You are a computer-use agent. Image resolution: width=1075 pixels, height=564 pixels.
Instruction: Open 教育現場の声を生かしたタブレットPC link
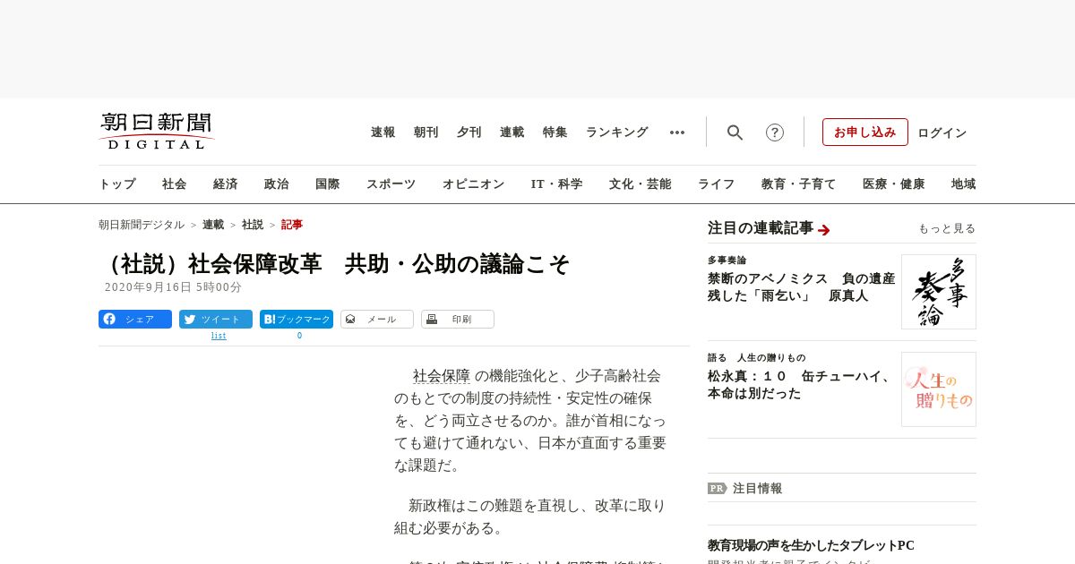pos(811,545)
